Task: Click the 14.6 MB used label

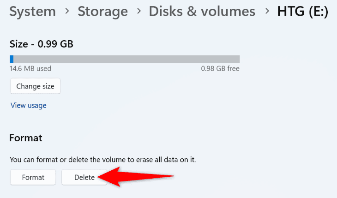Action: [x=30, y=69]
